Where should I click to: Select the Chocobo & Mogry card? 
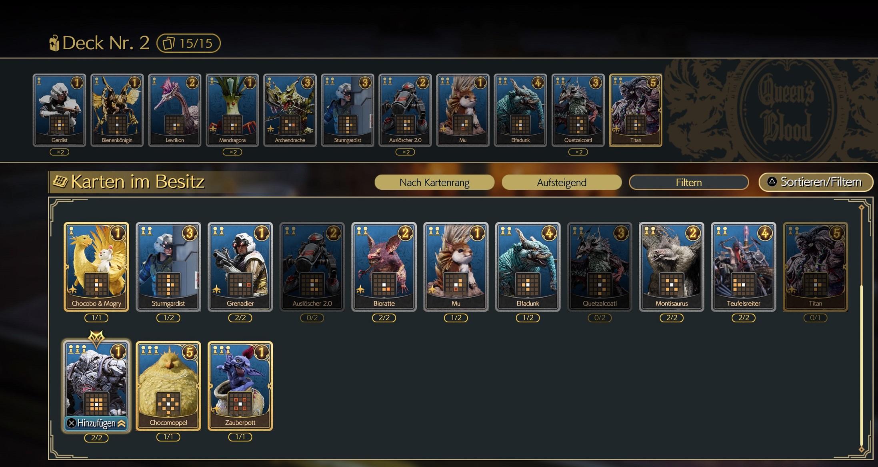96,266
